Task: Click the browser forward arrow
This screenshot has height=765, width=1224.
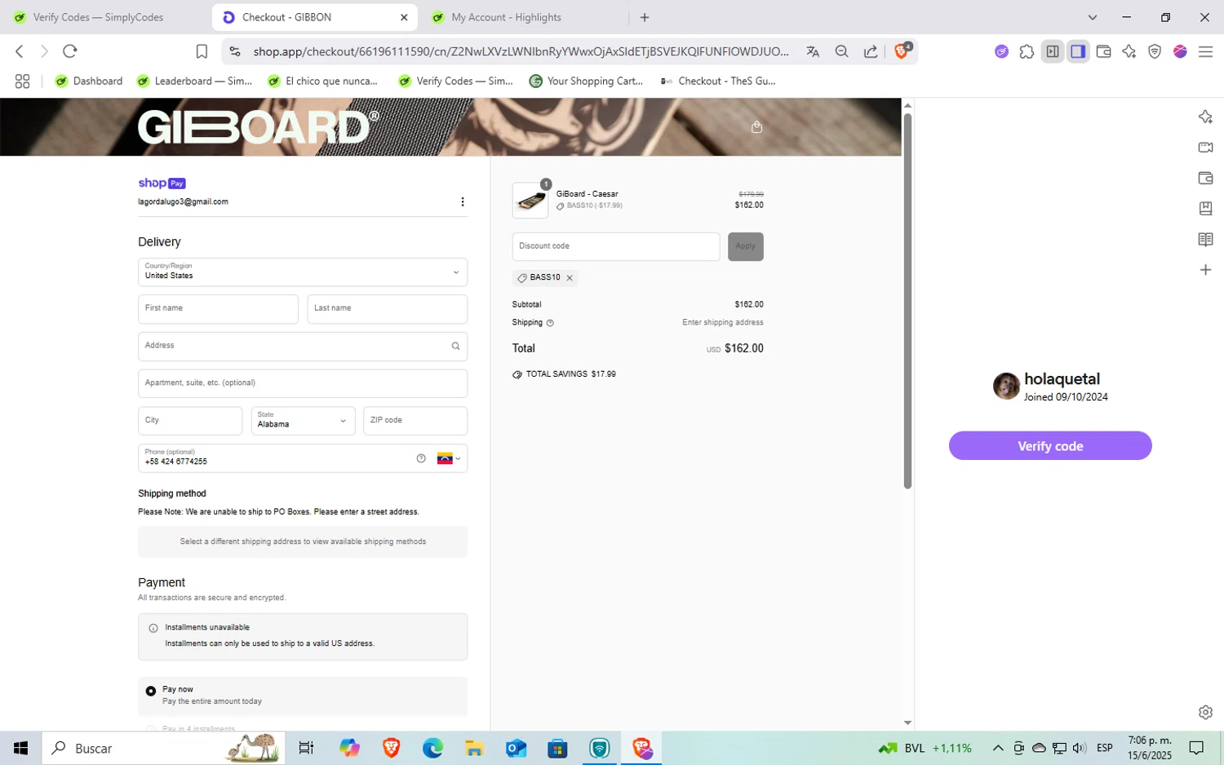Action: (x=44, y=51)
